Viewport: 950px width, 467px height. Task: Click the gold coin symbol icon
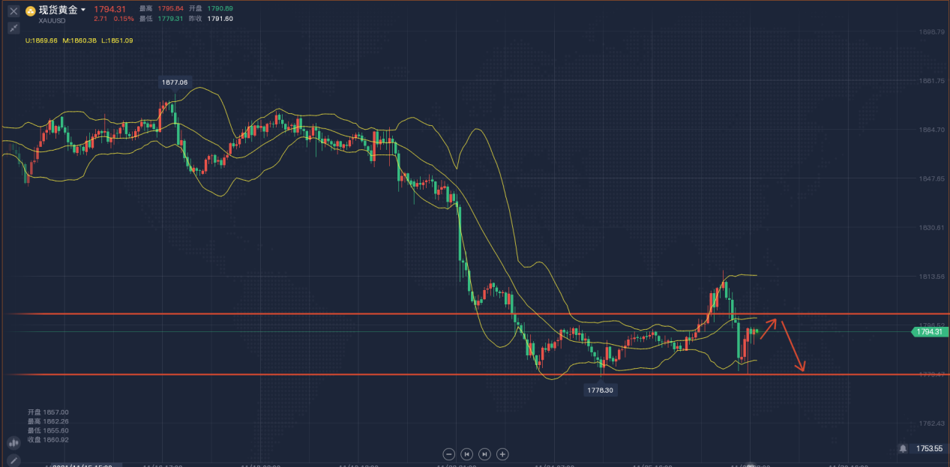pos(31,10)
